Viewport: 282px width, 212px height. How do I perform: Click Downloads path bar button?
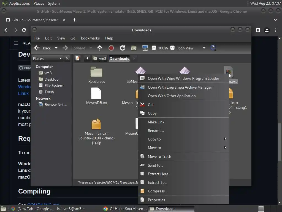119,59
